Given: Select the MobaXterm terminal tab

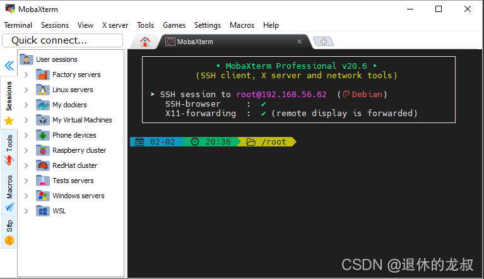Looking at the screenshot, I should pyautogui.click(x=235, y=42).
